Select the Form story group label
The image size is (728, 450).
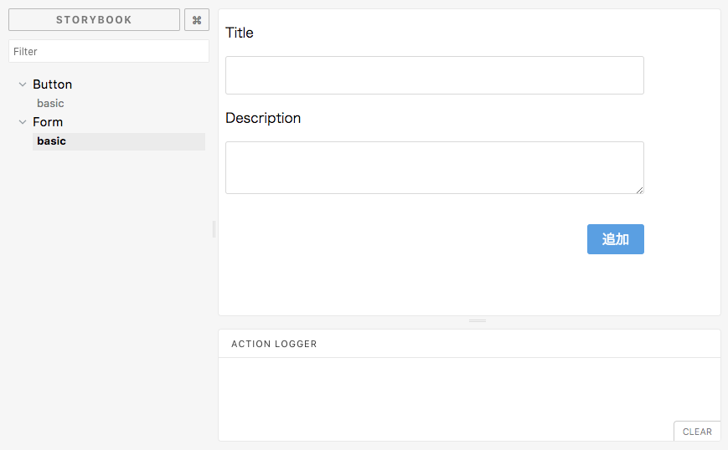[x=48, y=122]
